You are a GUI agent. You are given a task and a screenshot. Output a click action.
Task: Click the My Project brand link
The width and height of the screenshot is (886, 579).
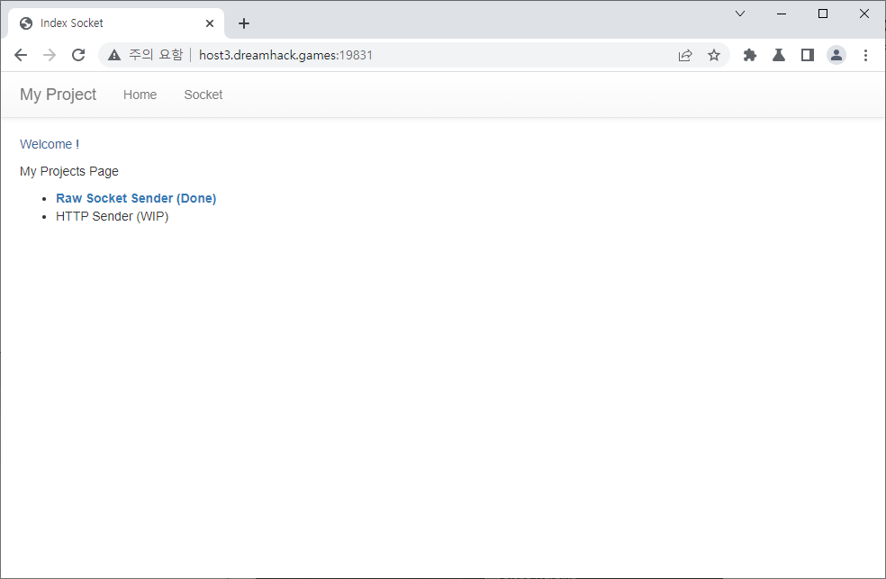click(58, 95)
